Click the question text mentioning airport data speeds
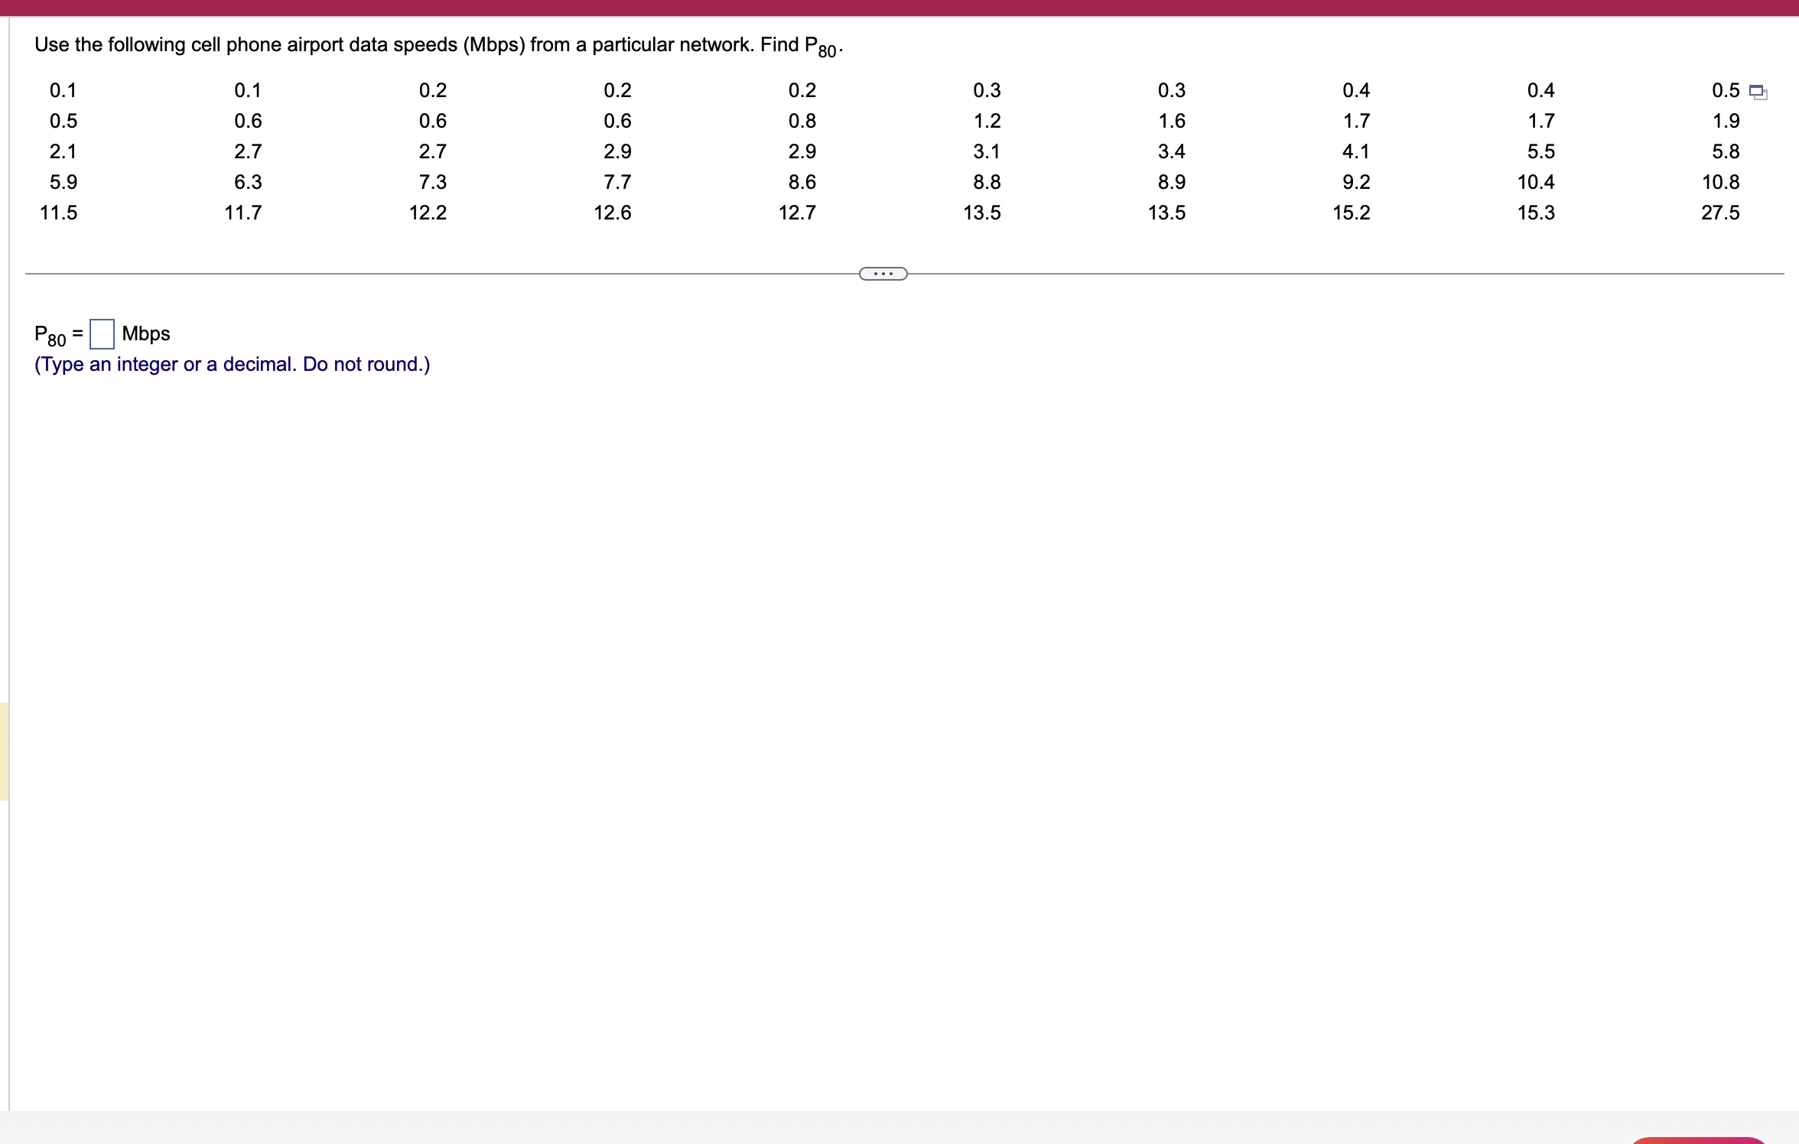The width and height of the screenshot is (1799, 1144). point(438,45)
